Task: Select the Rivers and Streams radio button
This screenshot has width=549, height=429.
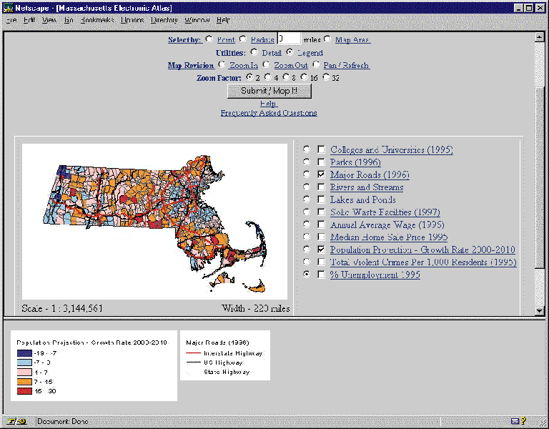Action: [307, 187]
